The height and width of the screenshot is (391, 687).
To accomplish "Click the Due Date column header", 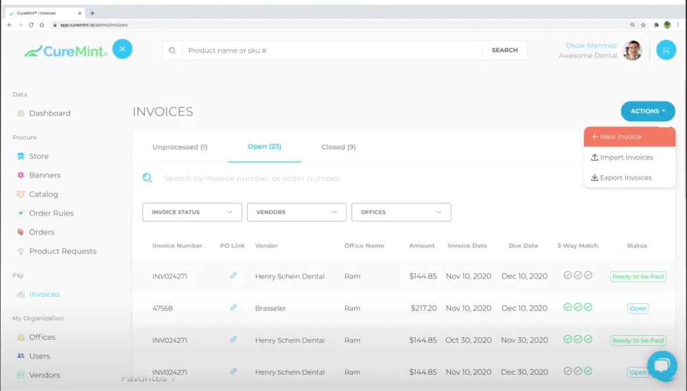I will click(x=523, y=246).
